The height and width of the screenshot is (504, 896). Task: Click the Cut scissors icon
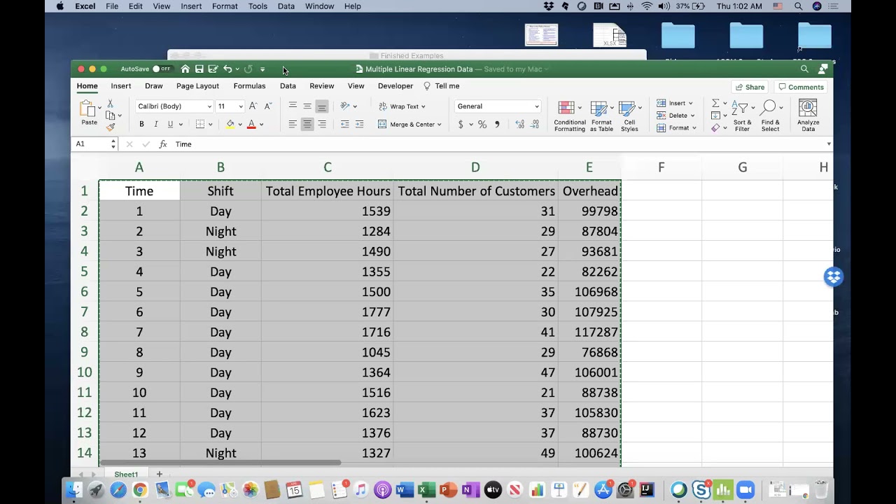click(x=111, y=104)
